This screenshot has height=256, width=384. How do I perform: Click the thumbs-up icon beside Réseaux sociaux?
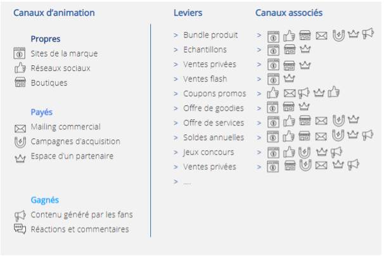point(20,68)
